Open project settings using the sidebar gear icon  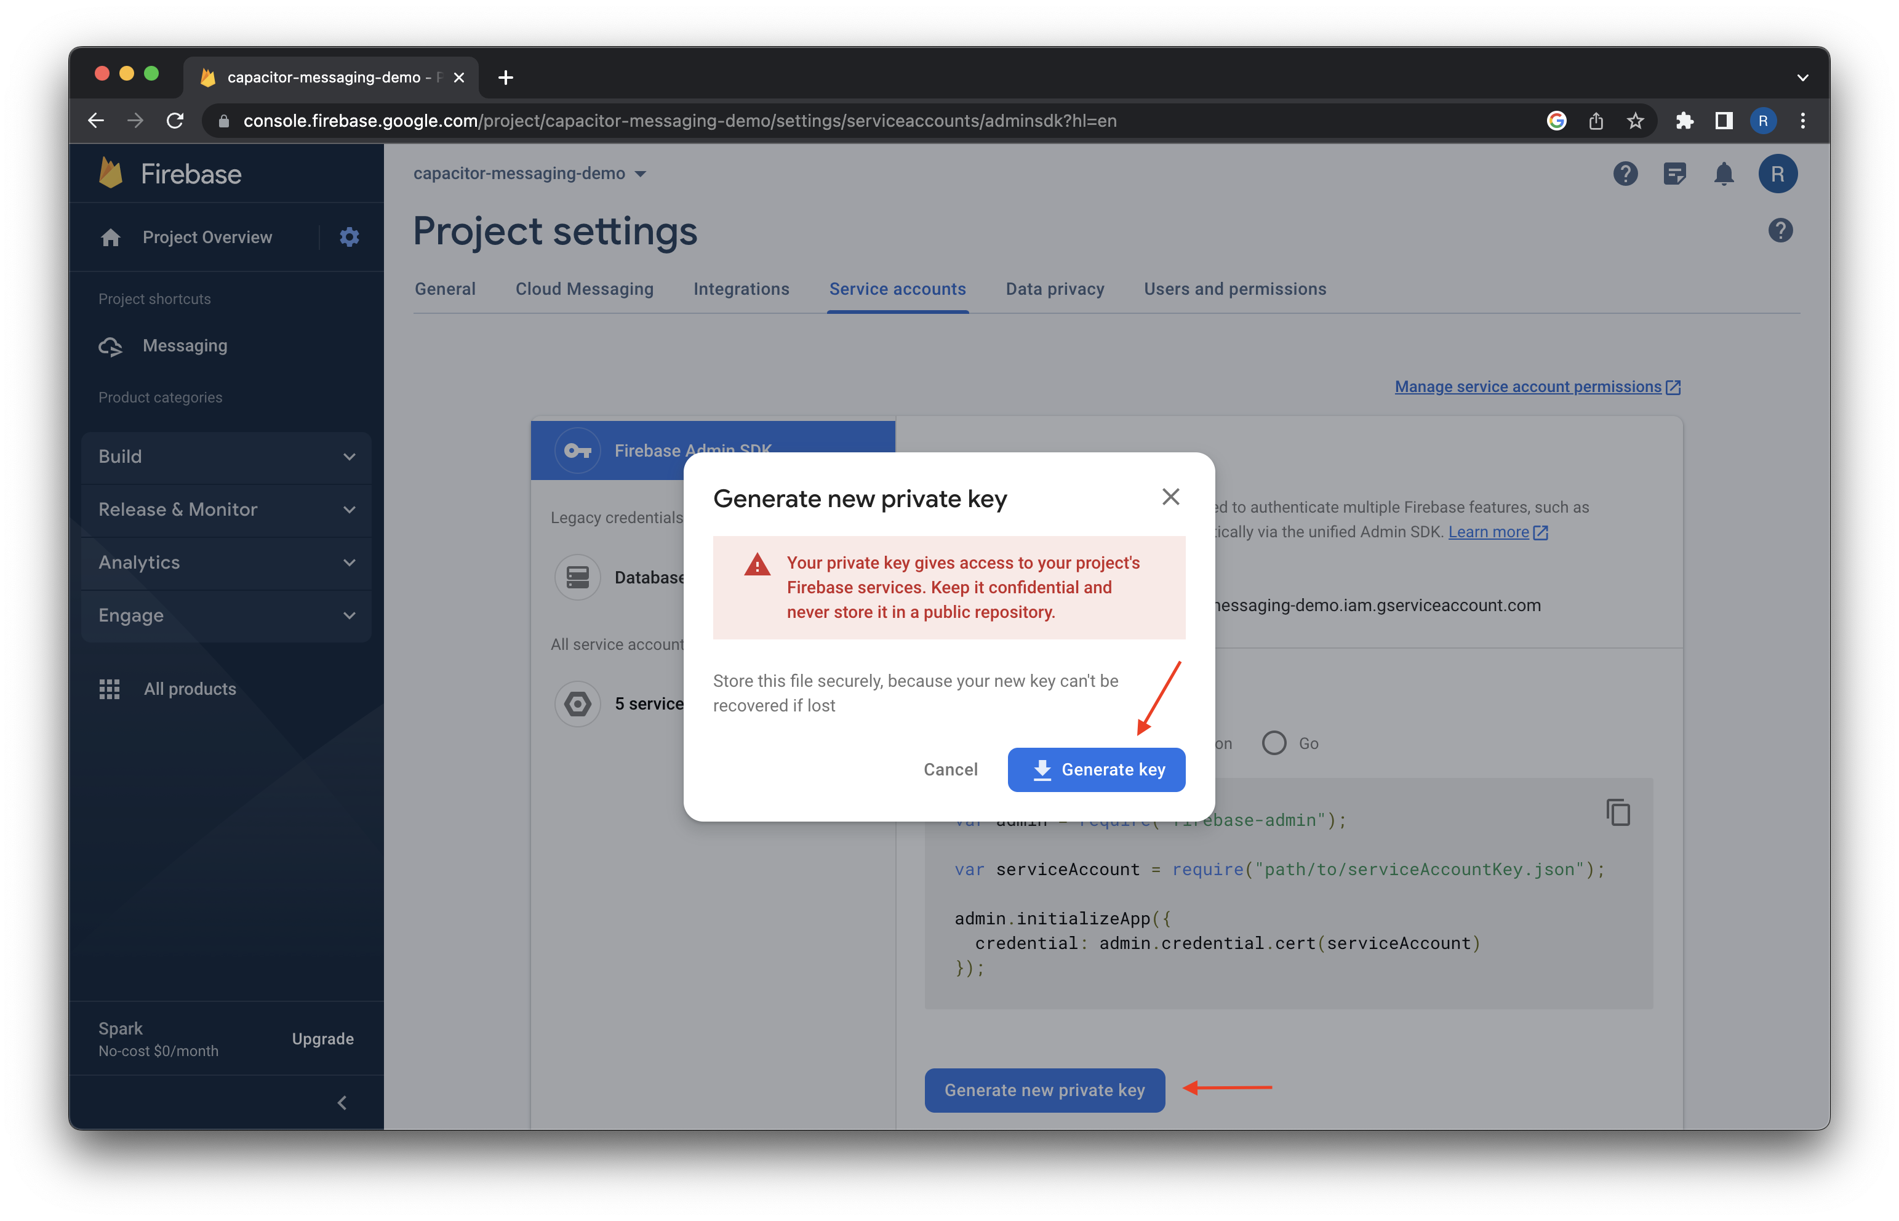[x=349, y=237]
